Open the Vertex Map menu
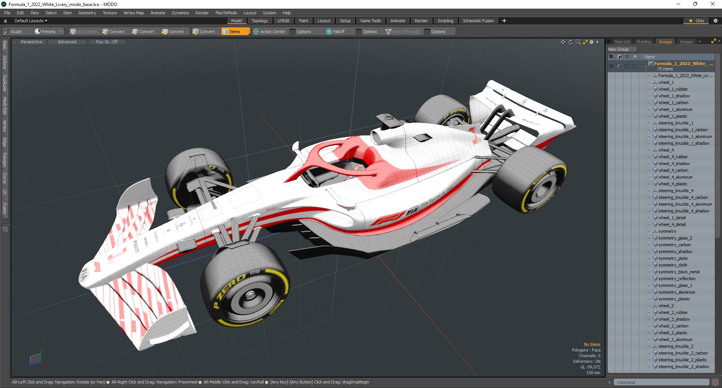This screenshot has width=722, height=388. (133, 13)
